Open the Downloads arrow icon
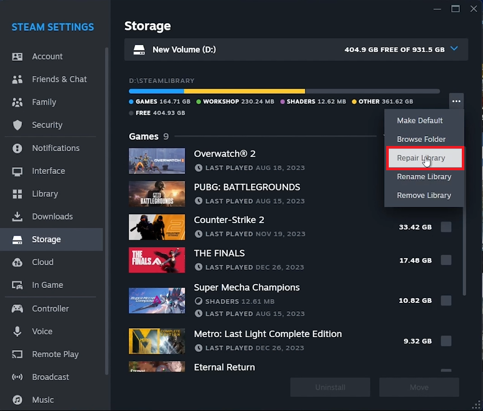483x411 pixels. (17, 216)
